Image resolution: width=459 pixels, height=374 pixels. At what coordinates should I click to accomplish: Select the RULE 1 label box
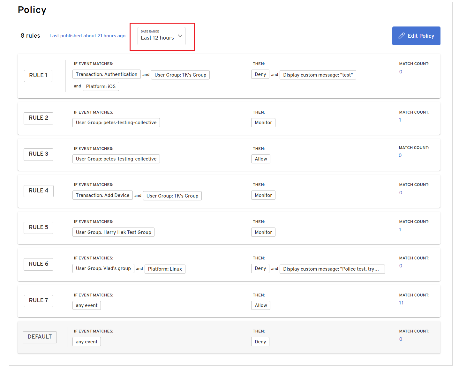[38, 76]
